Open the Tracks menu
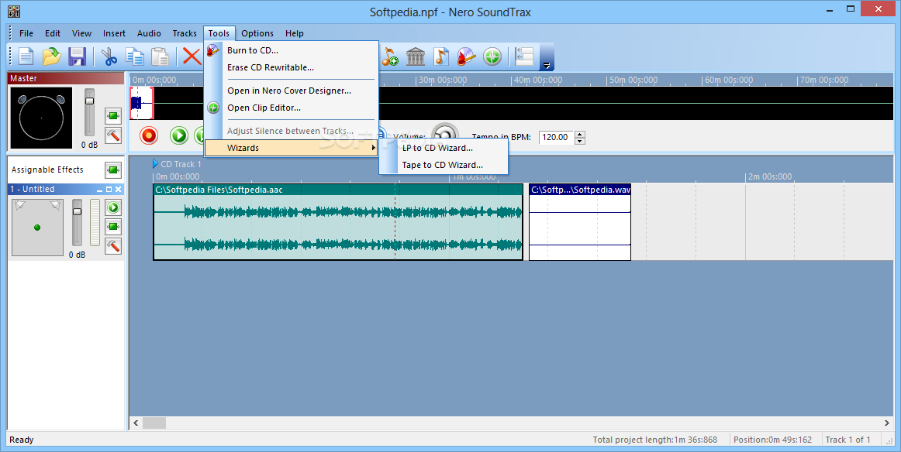The image size is (901, 452). [185, 33]
